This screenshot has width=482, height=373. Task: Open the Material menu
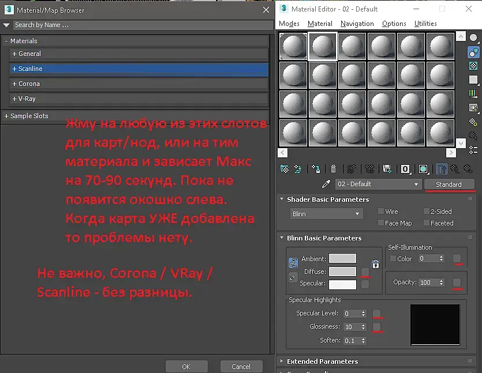pos(320,24)
